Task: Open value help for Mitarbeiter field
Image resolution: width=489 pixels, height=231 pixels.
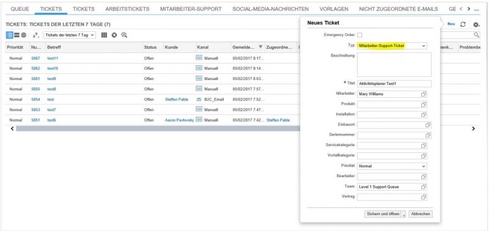Action: pos(424,94)
